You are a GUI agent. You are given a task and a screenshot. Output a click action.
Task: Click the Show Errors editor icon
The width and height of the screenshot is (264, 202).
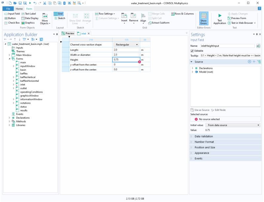click(204, 19)
